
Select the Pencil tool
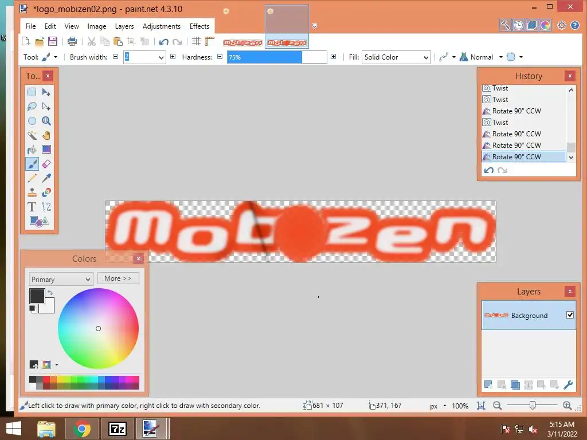point(32,178)
